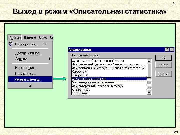Select Доступ к книге menu entry

[30, 53]
